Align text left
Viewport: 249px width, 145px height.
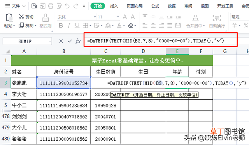[145, 25]
